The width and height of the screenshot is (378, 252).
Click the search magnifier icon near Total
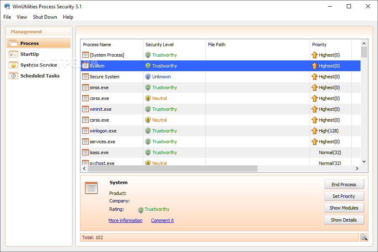point(364,237)
